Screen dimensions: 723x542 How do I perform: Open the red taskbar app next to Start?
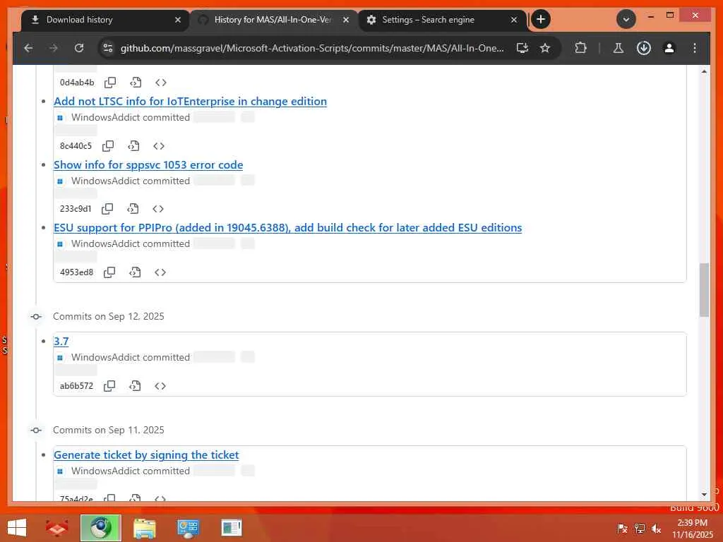(x=57, y=528)
